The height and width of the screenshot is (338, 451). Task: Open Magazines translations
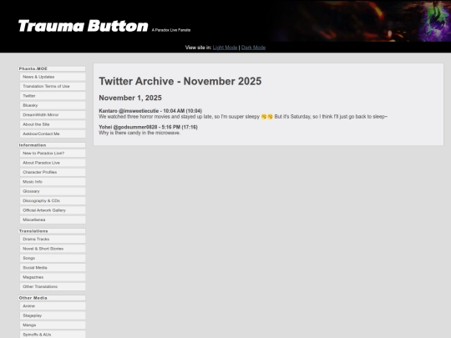click(53, 277)
